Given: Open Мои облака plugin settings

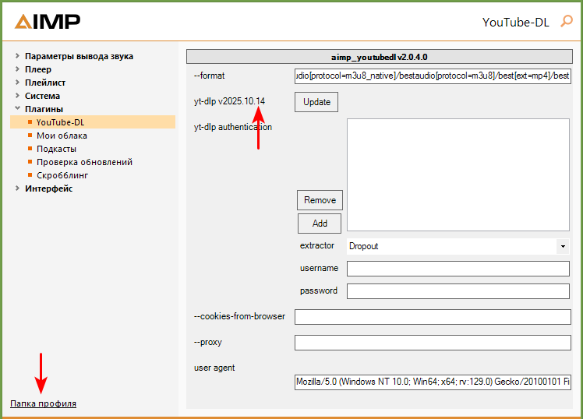Looking at the screenshot, I should click(x=62, y=136).
